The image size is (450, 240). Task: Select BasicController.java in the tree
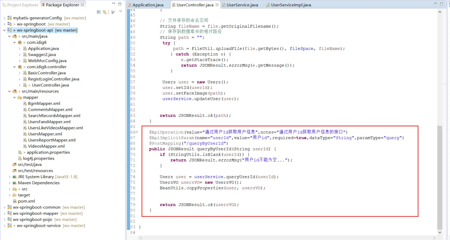[x=47, y=73]
